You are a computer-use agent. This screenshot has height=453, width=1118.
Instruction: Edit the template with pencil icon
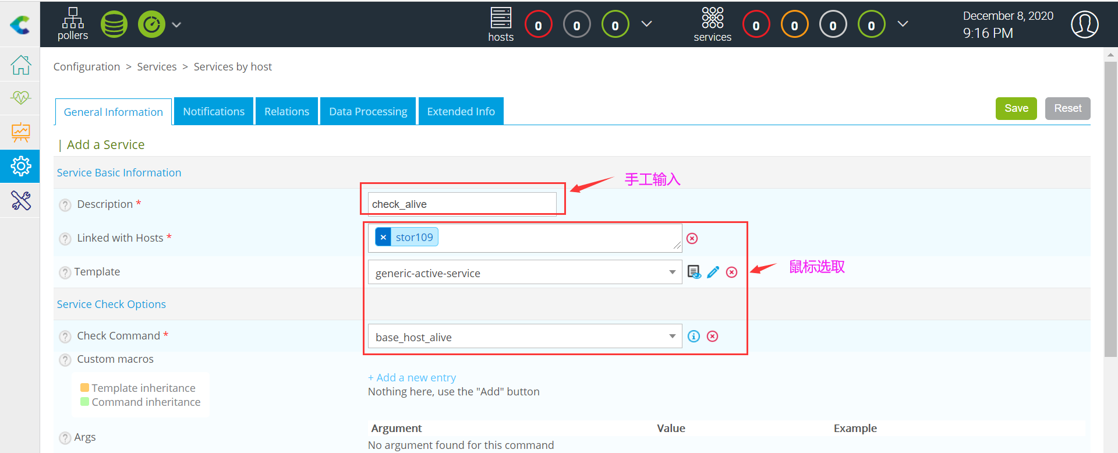click(713, 272)
